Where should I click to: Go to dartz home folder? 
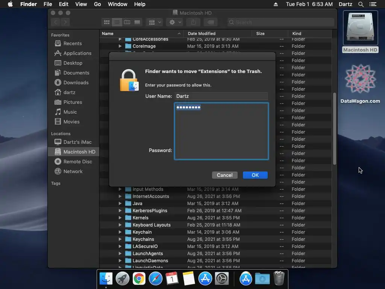pos(69,93)
